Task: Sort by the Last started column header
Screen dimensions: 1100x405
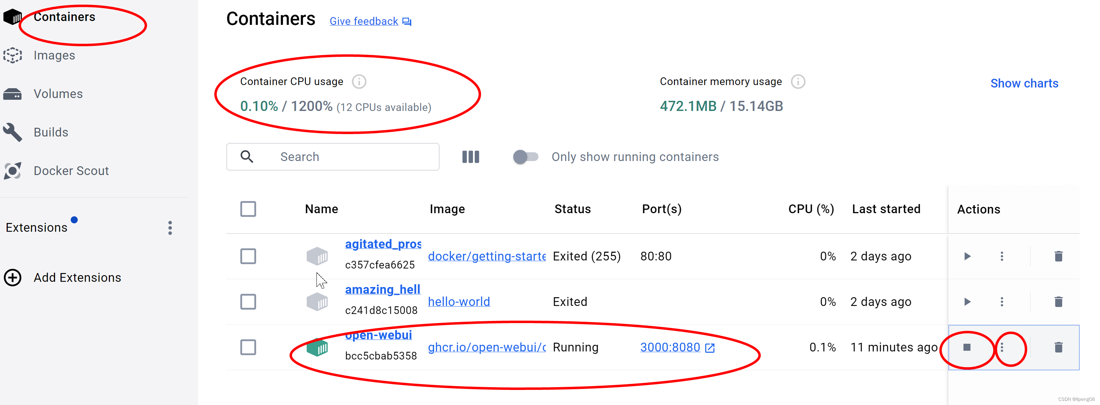Action: click(x=886, y=209)
